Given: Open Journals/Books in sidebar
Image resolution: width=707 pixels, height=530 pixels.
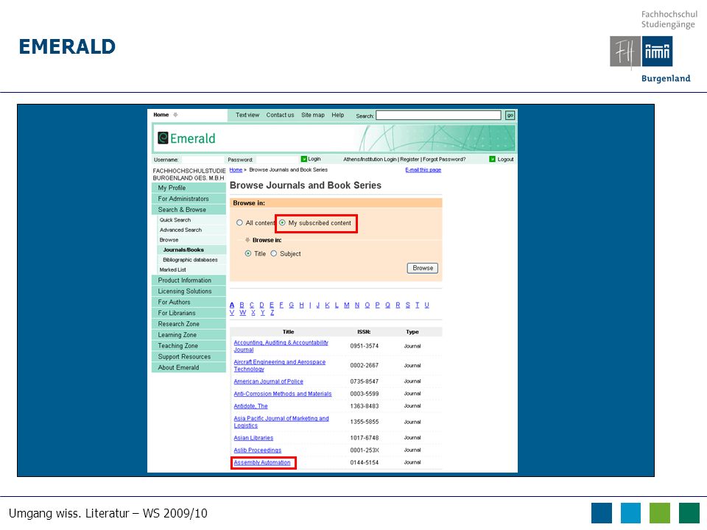Looking at the screenshot, I should click(x=183, y=250).
